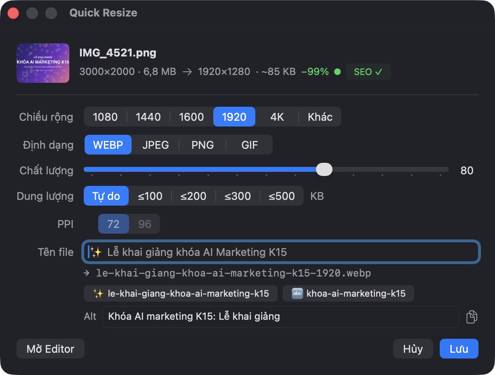Select the 1920 width option
This screenshot has width=495, height=375.
(234, 117)
